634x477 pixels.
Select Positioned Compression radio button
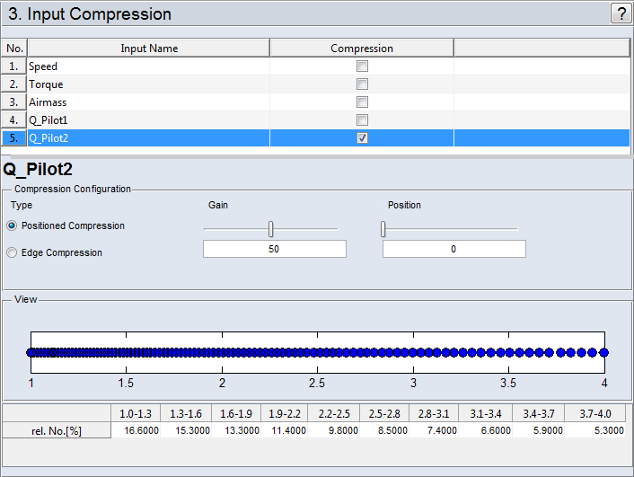click(x=12, y=225)
